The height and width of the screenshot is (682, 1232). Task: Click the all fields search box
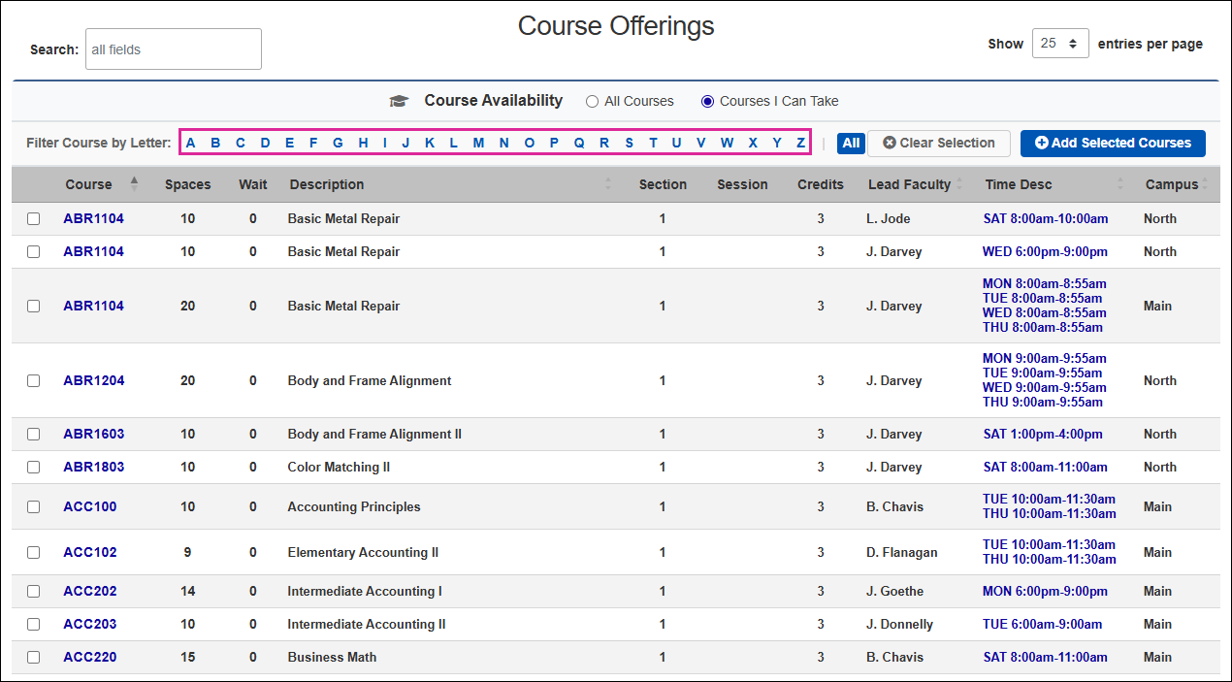click(174, 49)
